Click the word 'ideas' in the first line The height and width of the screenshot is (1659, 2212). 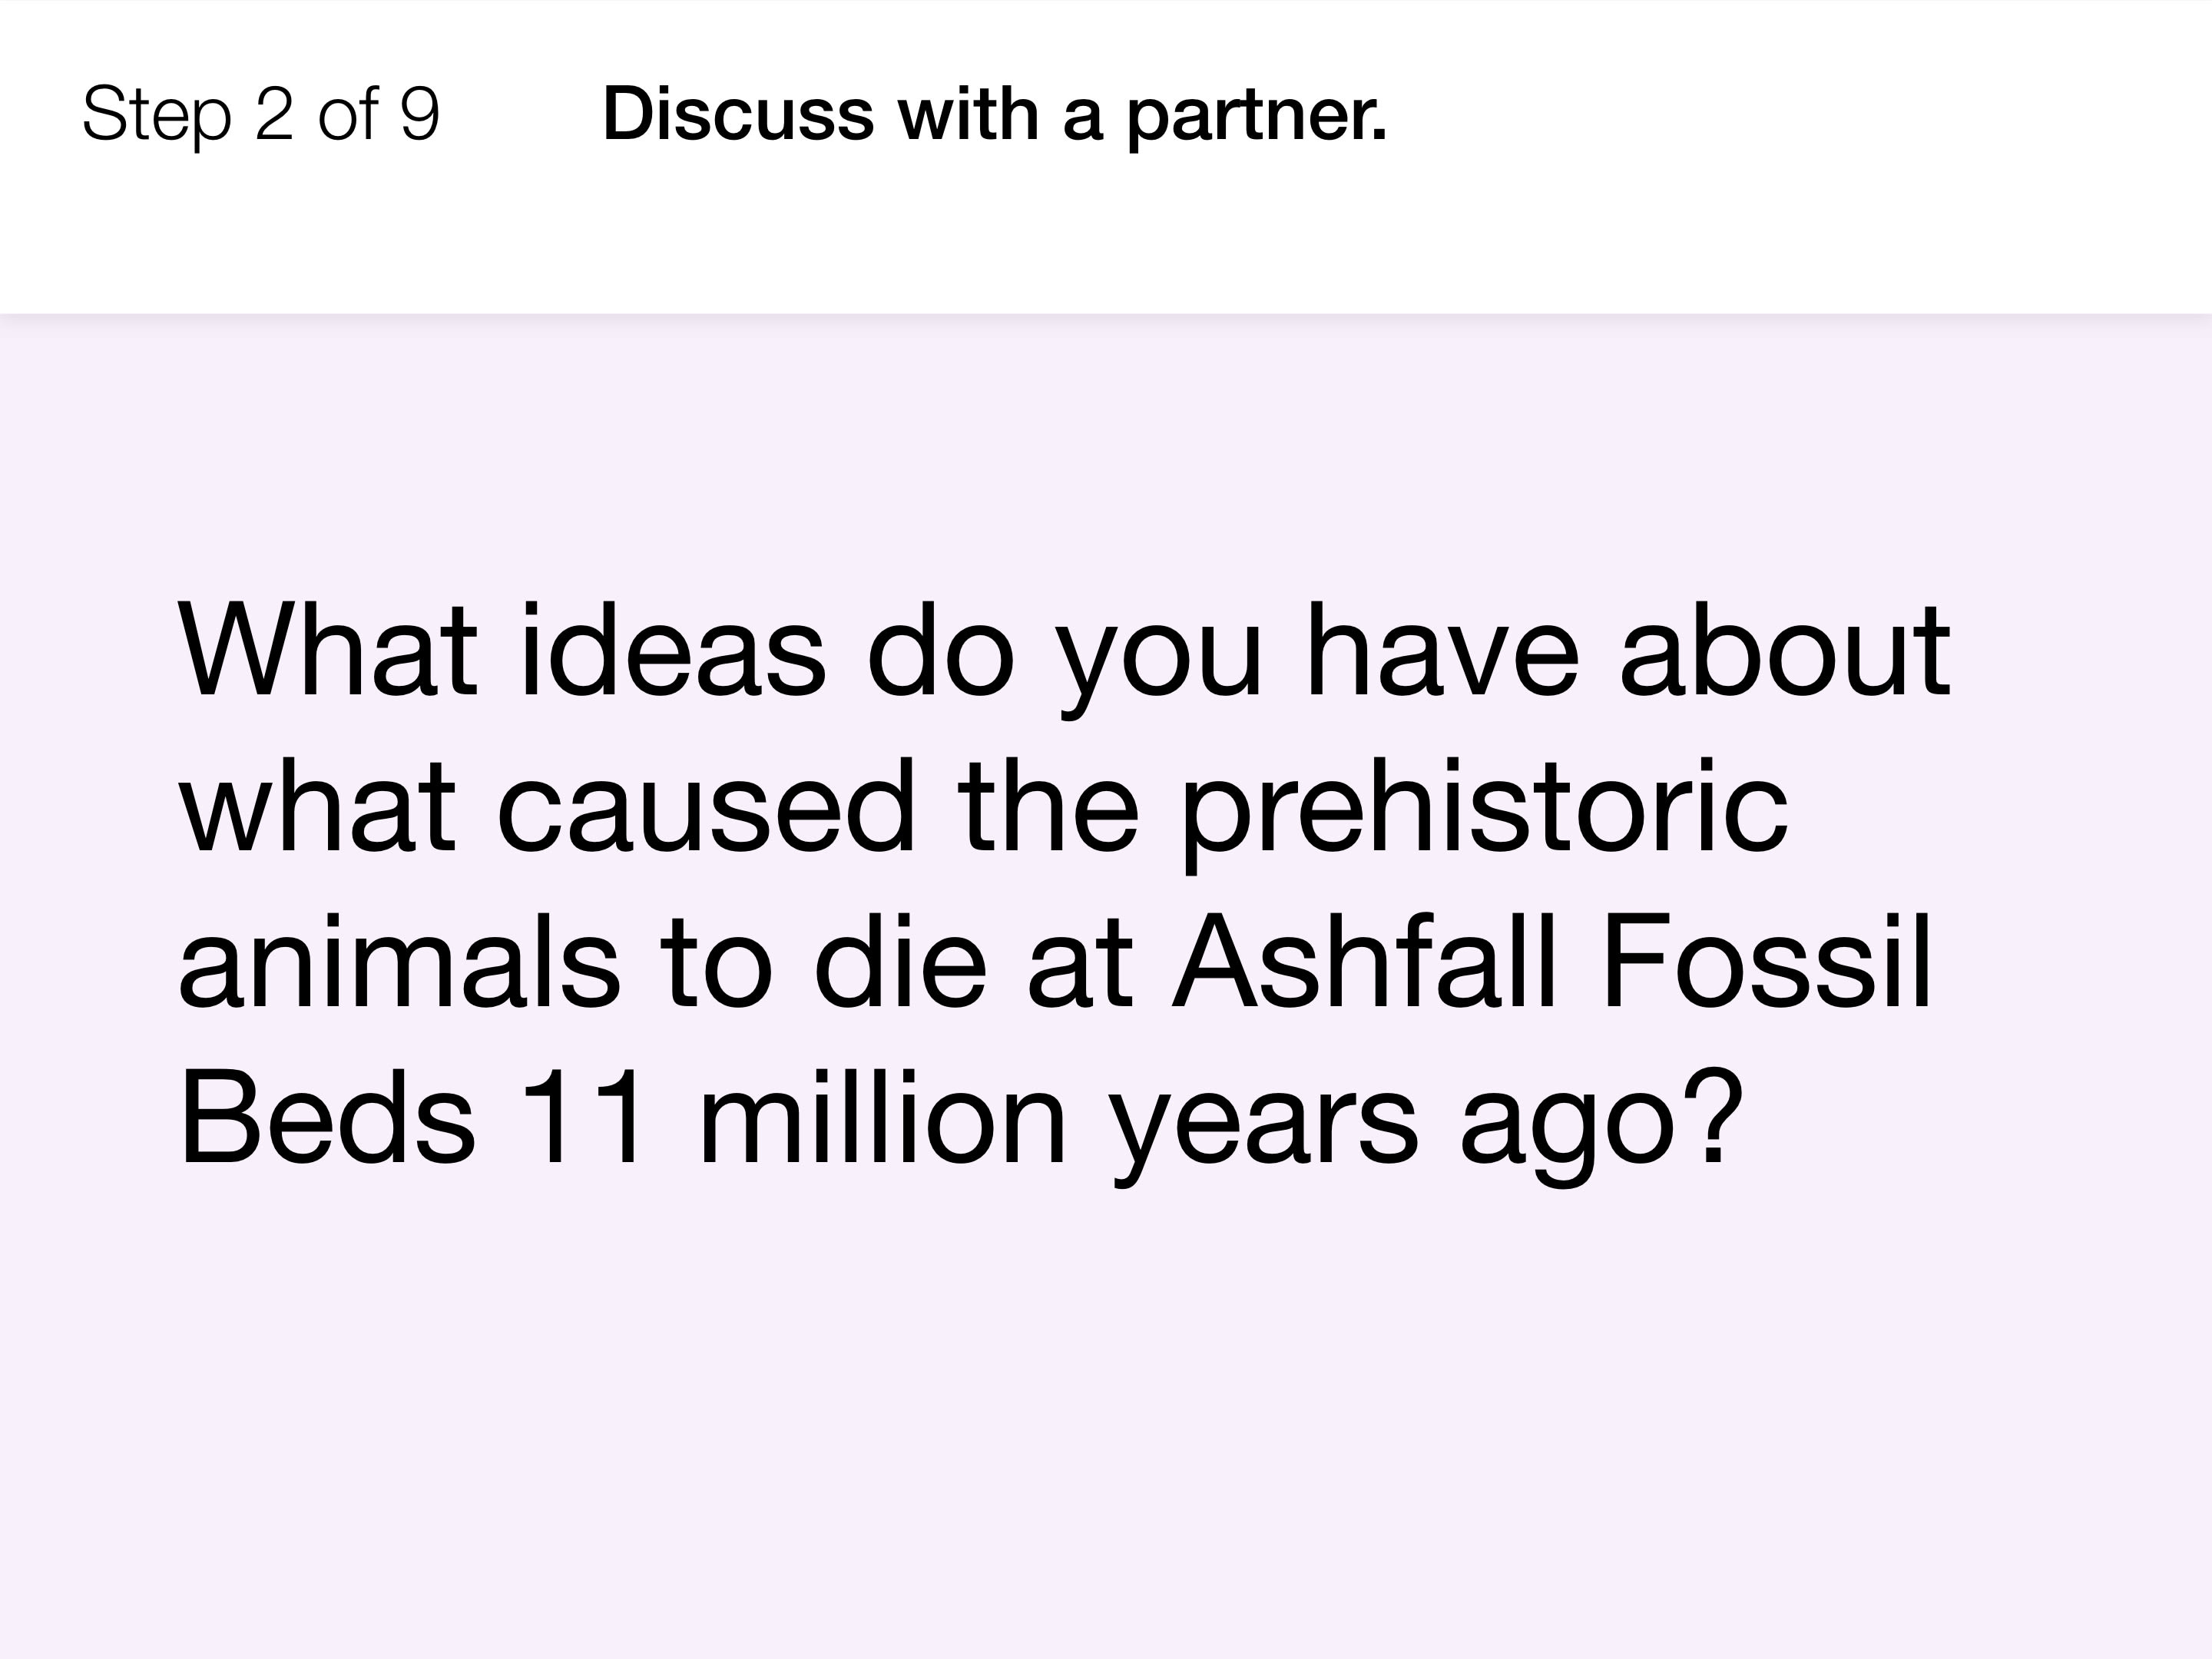click(673, 649)
